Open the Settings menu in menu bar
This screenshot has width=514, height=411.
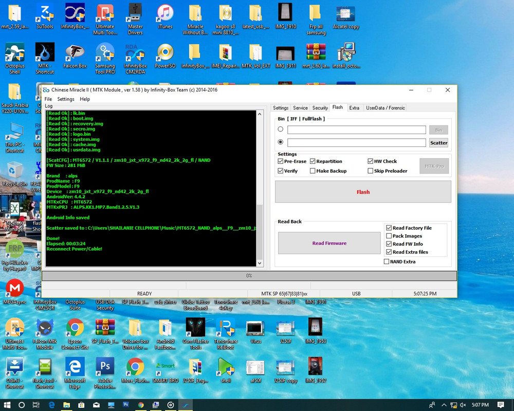pyautogui.click(x=66, y=99)
